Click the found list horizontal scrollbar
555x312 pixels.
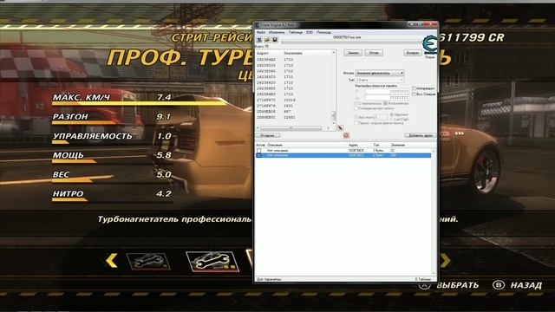pyautogui.click(x=293, y=127)
